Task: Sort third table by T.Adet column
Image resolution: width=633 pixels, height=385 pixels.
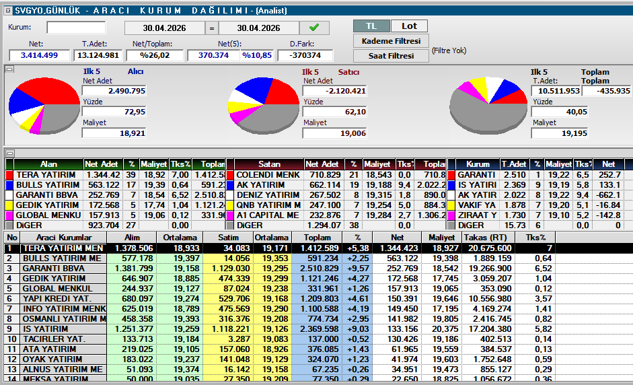Action: (514, 164)
